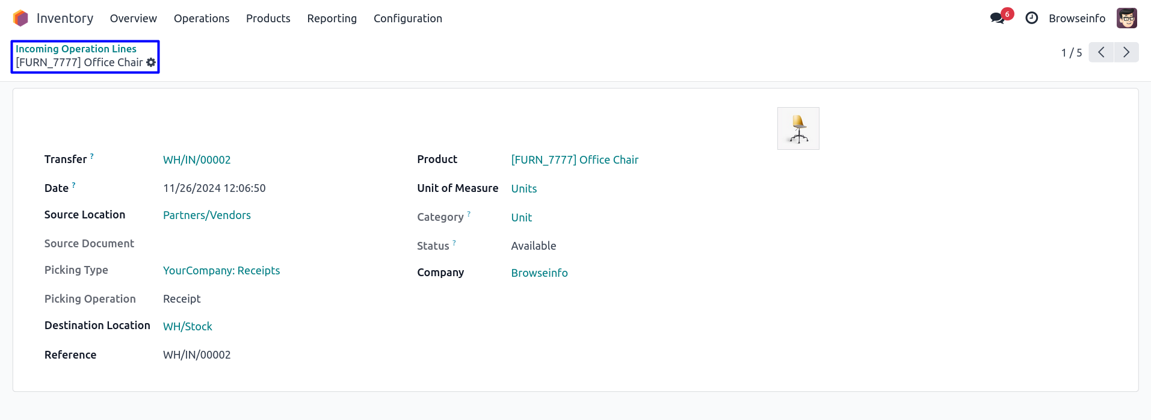Go to the next record arrow
This screenshot has height=420, width=1151.
point(1126,52)
